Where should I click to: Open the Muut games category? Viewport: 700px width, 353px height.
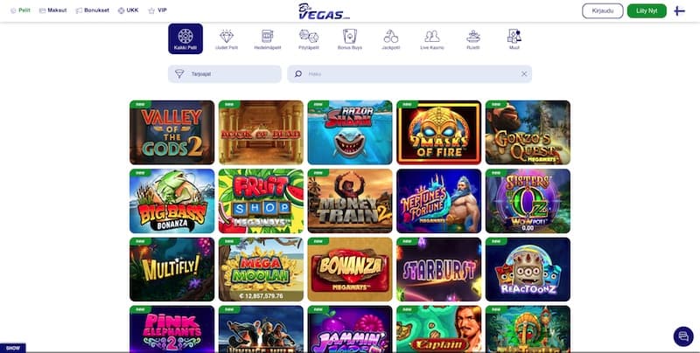(514, 39)
